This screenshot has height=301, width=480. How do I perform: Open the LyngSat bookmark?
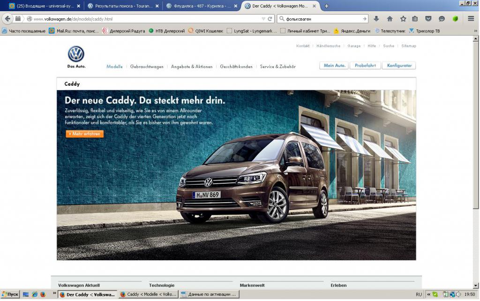point(251,31)
